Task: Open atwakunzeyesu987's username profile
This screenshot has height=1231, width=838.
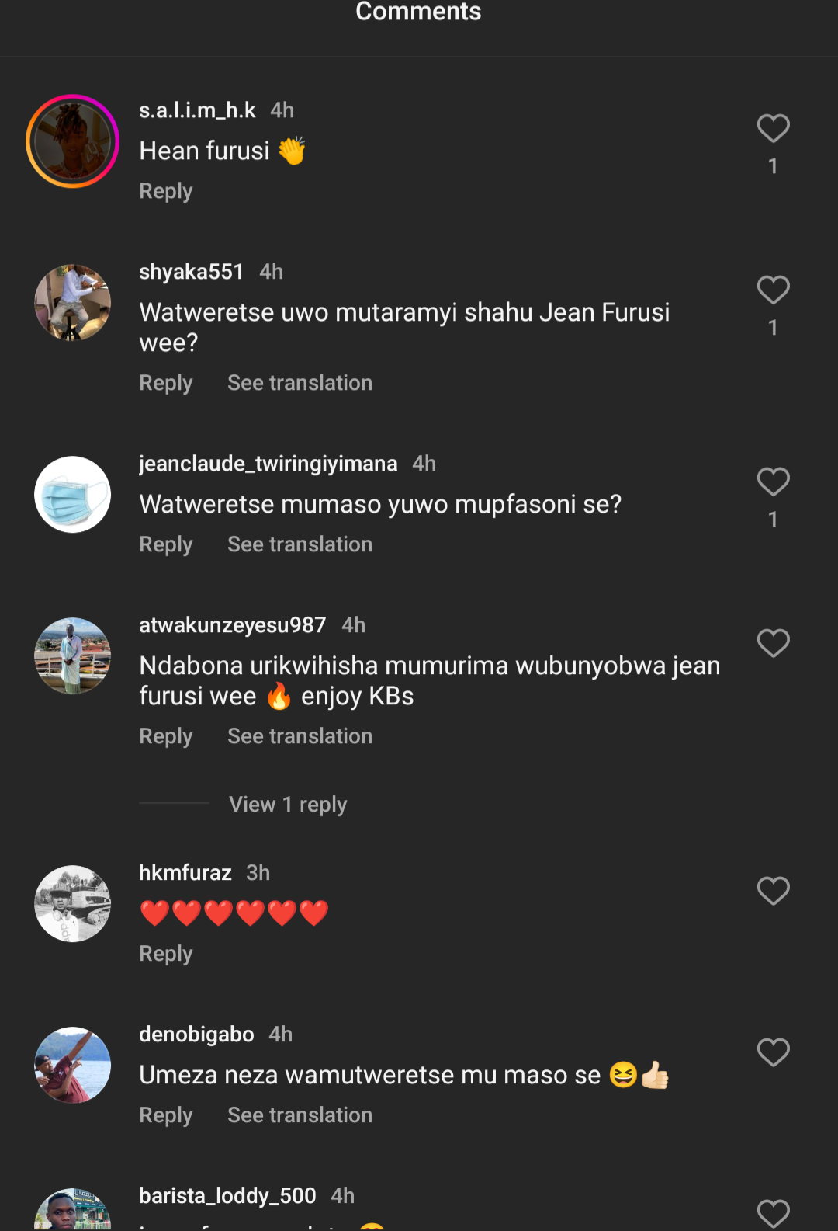Action: (x=232, y=625)
